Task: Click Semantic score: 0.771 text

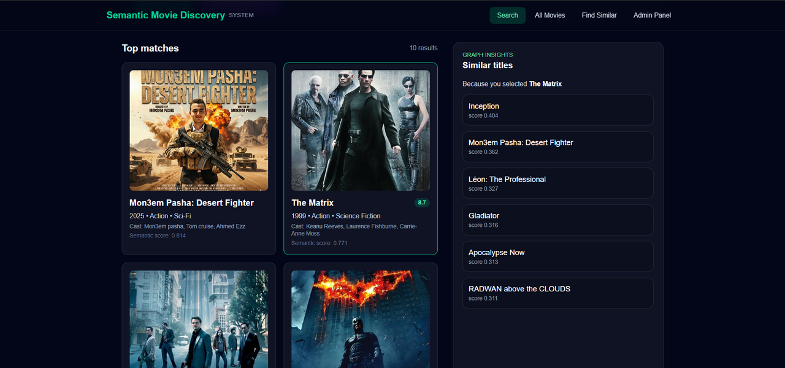Action: (320, 243)
